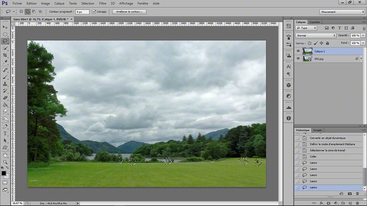Close the Sans titre1 document tab
Viewport: 367px width, 206px height.
(x=71, y=19)
